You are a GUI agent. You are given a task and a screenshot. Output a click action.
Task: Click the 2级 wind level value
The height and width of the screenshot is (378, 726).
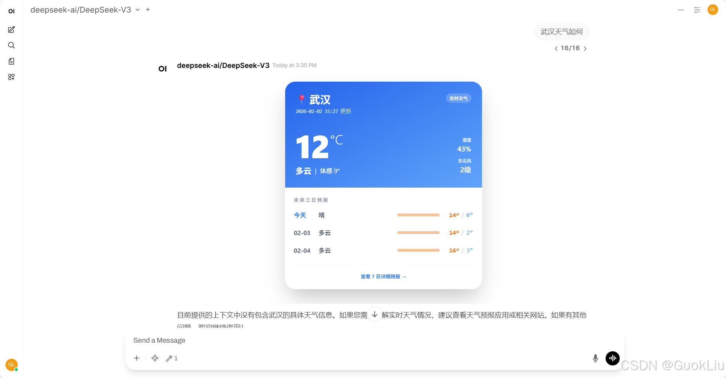[x=466, y=170]
